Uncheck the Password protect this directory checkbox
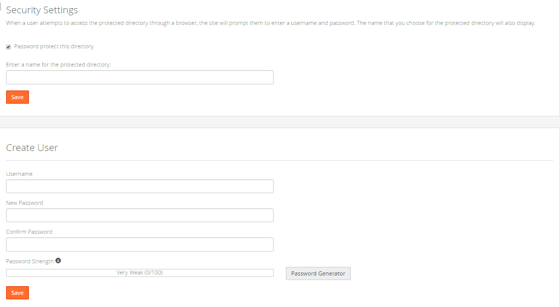 (8, 47)
